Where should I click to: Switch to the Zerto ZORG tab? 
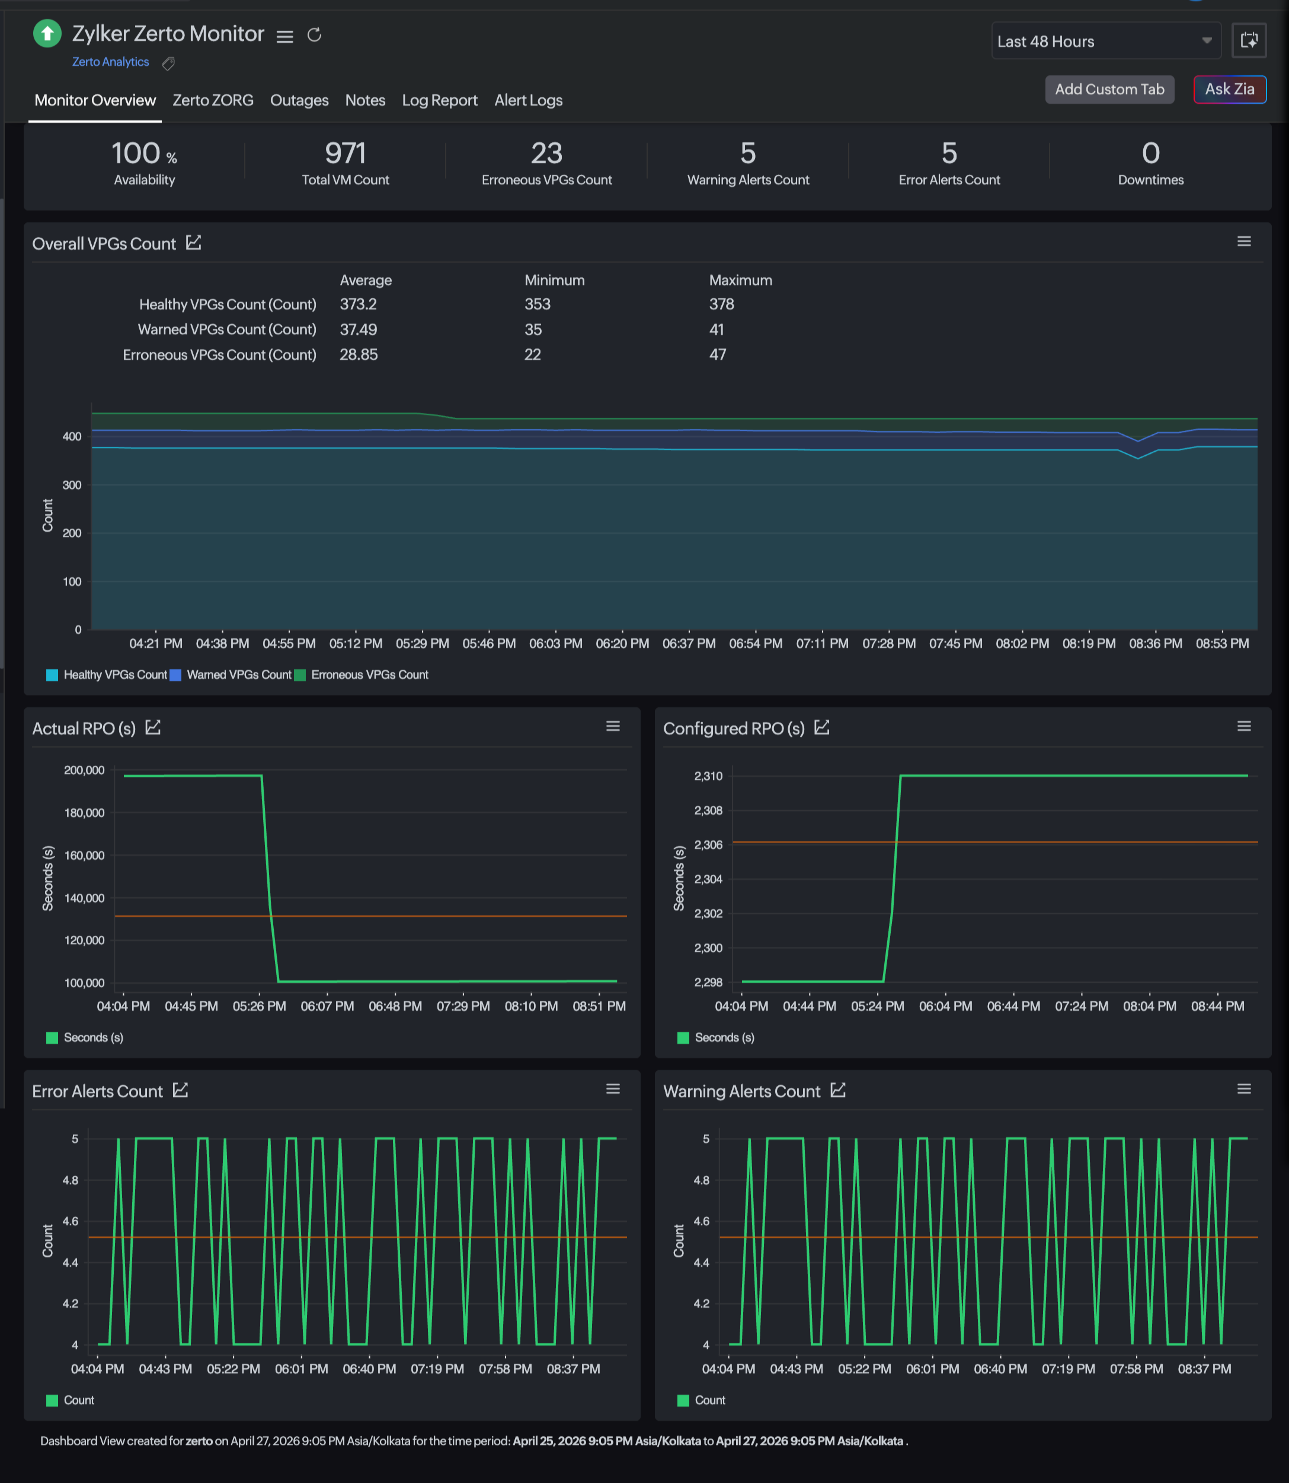click(x=212, y=100)
